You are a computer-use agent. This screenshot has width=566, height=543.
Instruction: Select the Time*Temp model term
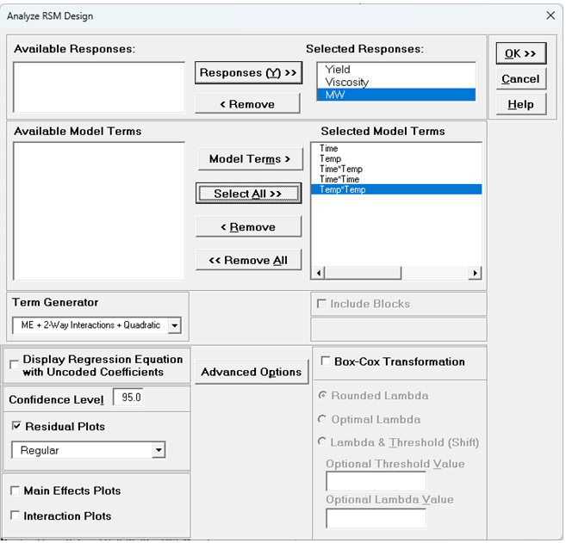[x=396, y=169]
